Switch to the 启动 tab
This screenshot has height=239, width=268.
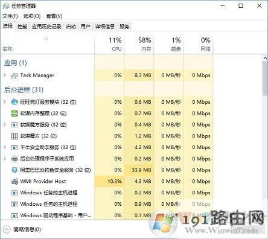point(71,27)
